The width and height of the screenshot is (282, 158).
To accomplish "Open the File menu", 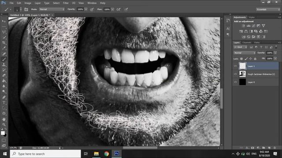I will click(x=11, y=3).
